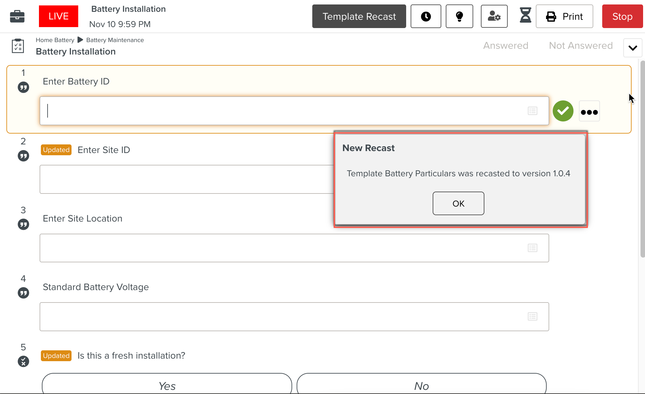Open comment icon for question 1
Viewport: 645px width, 394px height.
point(23,87)
